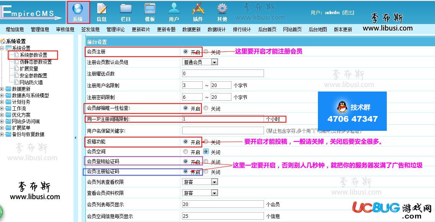435x222 pixels.
Task: Open 后台地图 link
Action: (318, 29)
